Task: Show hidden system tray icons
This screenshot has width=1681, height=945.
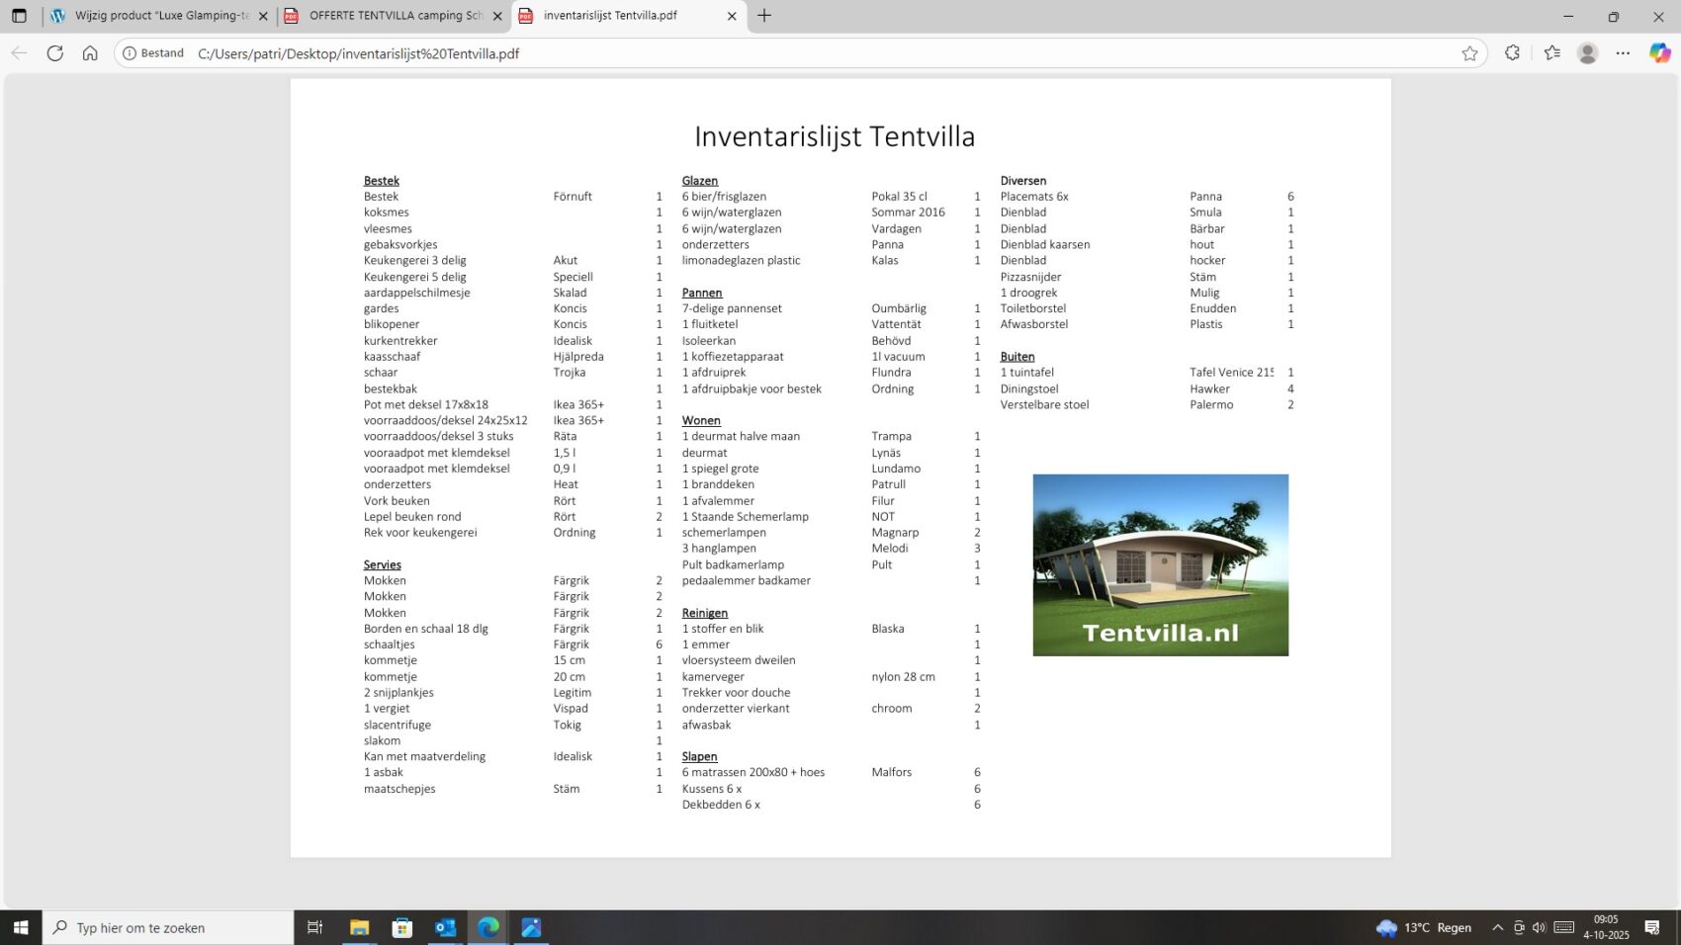Action: [x=1497, y=927]
